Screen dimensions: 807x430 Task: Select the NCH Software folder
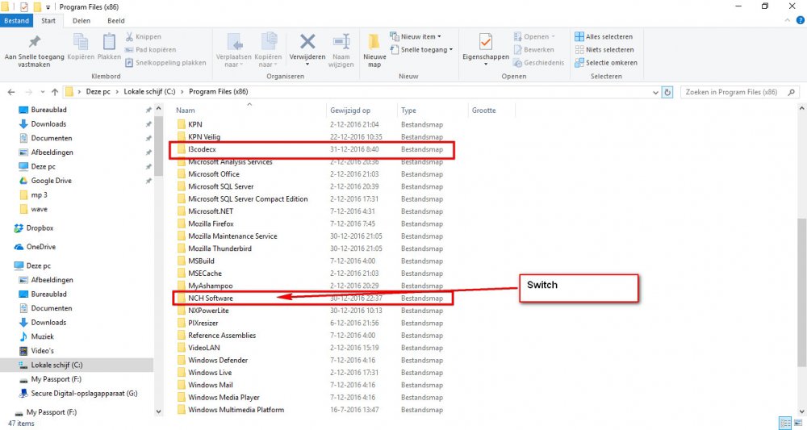pos(210,298)
